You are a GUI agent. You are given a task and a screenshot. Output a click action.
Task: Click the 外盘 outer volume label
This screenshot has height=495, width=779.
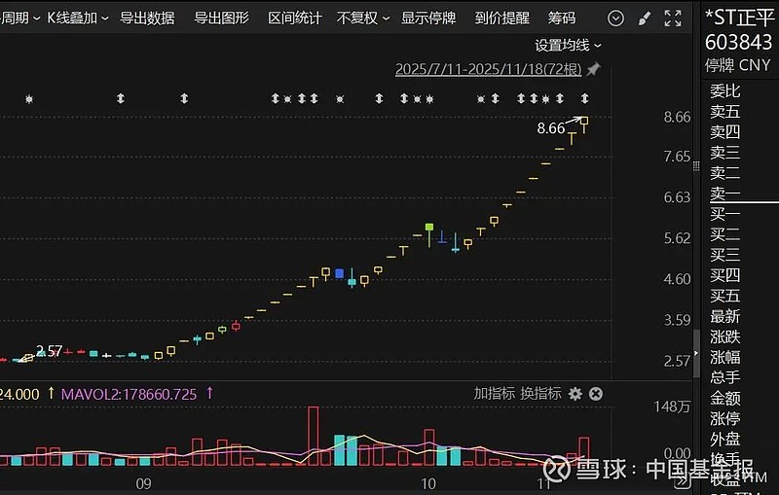(724, 440)
